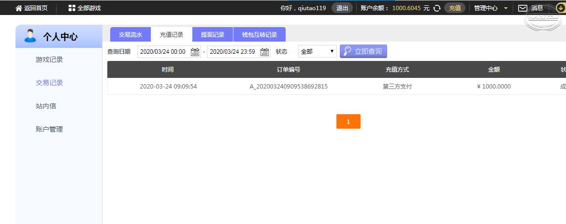Click the envelope message icon
This screenshot has height=224, width=566.
[522, 8]
